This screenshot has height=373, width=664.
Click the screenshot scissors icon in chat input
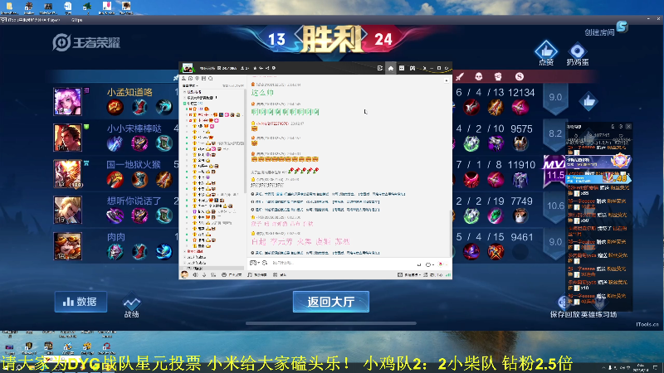[x=265, y=263]
